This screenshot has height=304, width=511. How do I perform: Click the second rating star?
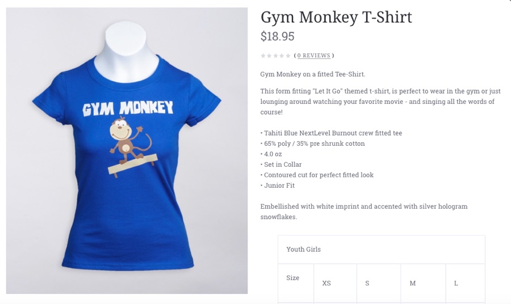tap(269, 56)
